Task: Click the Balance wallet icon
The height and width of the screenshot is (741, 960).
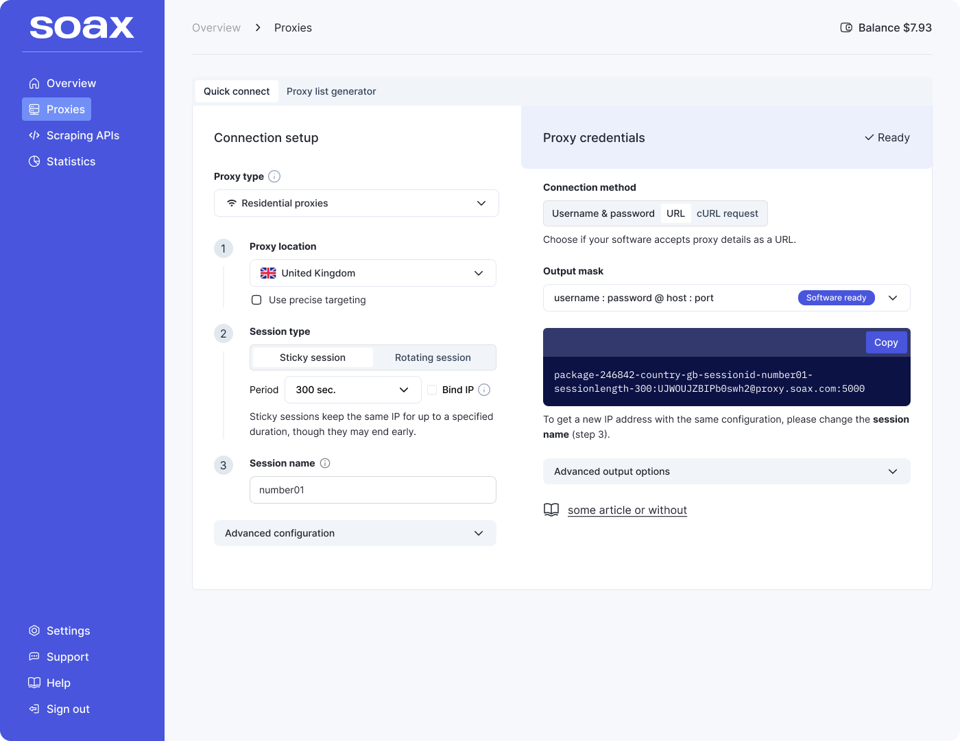Action: 845,27
